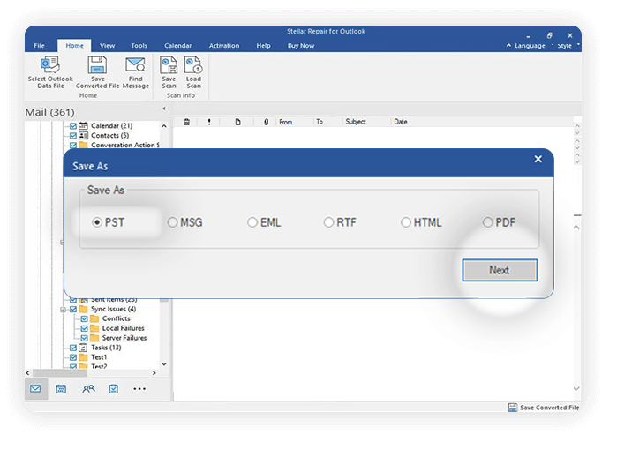Screen dimensions: 617x457
Task: Click the item type document column icon
Action: point(237,122)
